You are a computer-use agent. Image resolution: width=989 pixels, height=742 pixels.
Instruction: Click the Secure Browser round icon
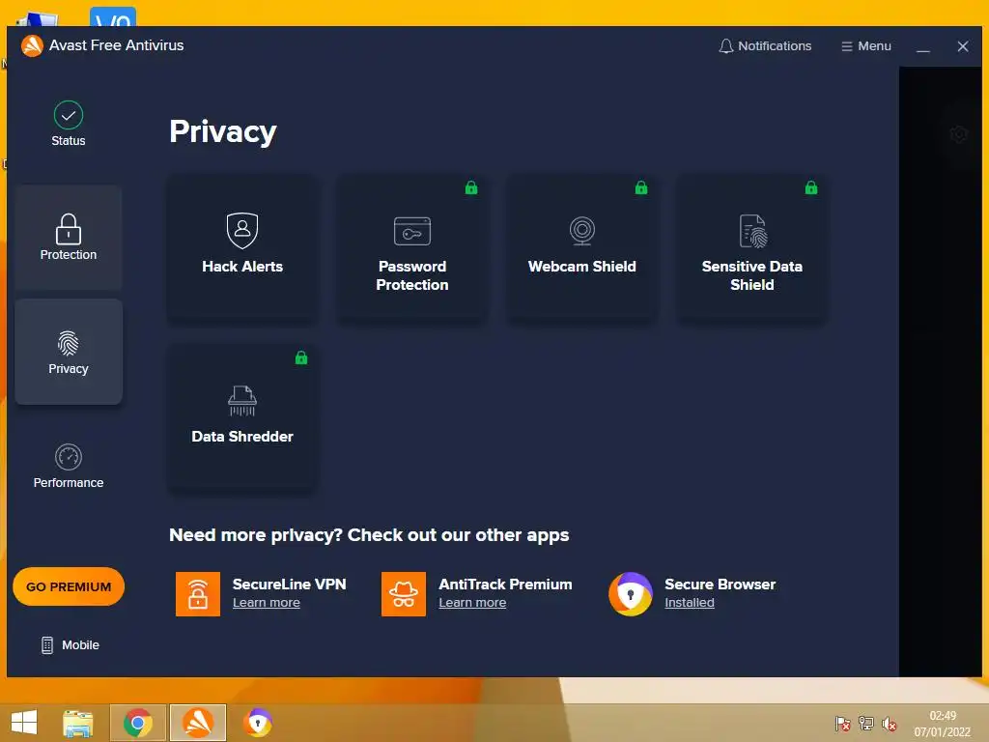(x=630, y=594)
